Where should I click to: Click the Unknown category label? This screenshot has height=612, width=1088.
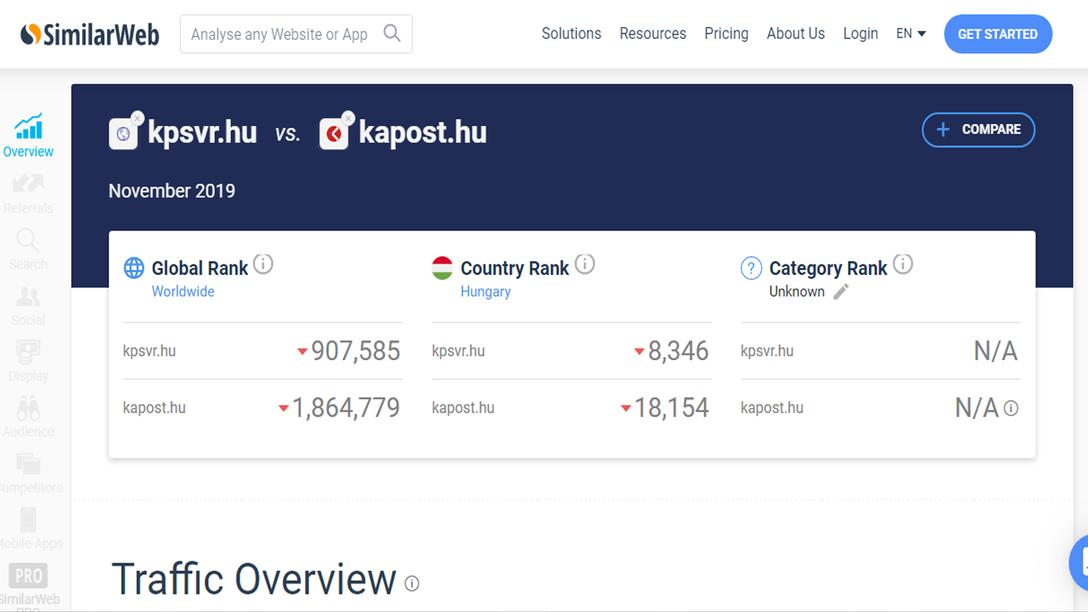coord(797,292)
